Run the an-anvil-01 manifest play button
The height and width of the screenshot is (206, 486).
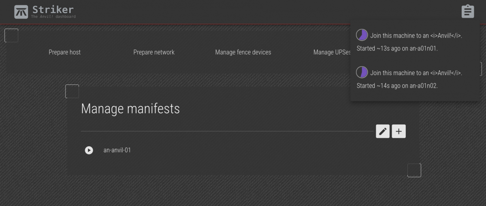[x=89, y=150]
